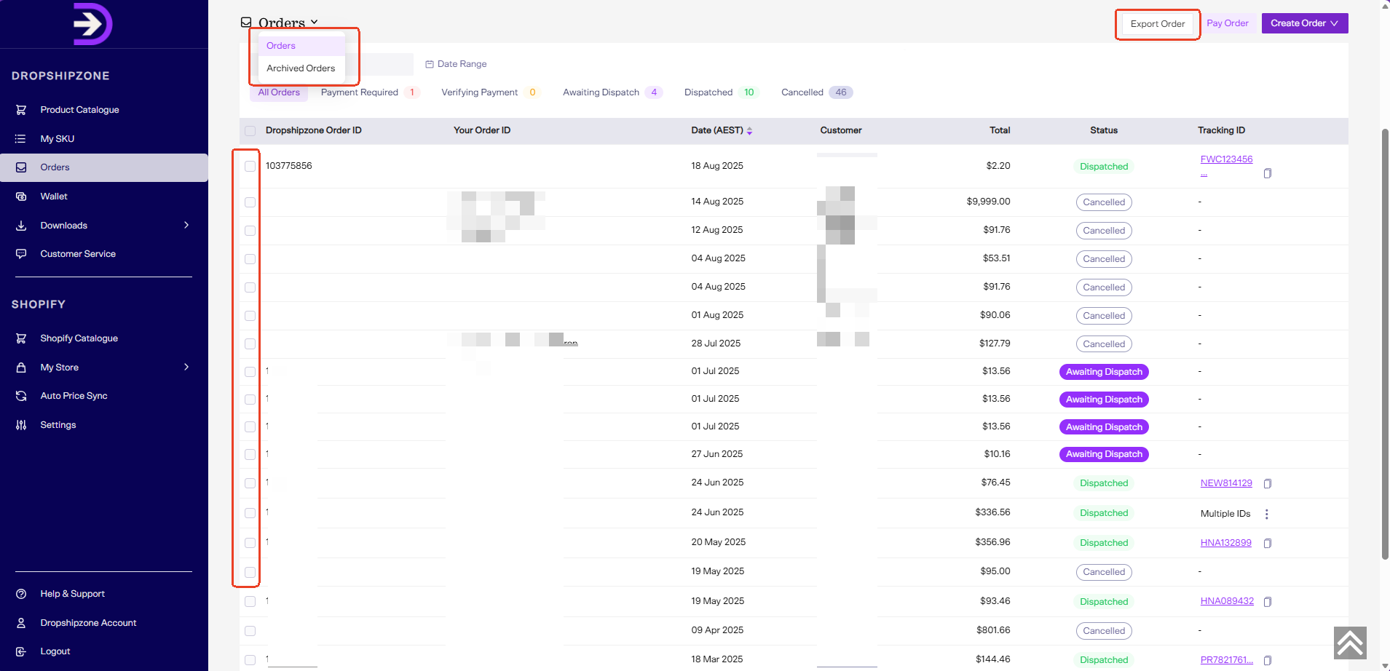This screenshot has width=1390, height=671.
Task: Click the Shopify Catalogue cart icon
Action: [21, 338]
